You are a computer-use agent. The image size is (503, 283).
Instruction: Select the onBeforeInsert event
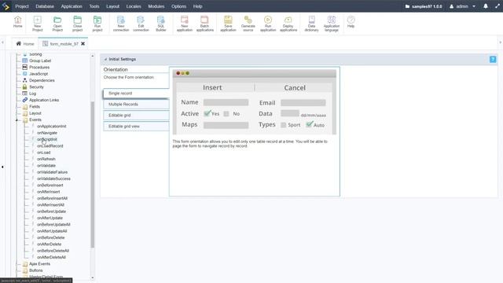50,186
